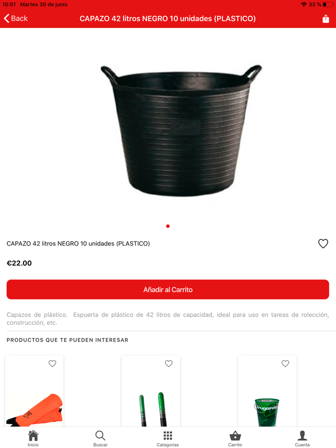Image resolution: width=336 pixels, height=448 pixels.
Task: Tap the product title below the image
Action: [x=78, y=244]
